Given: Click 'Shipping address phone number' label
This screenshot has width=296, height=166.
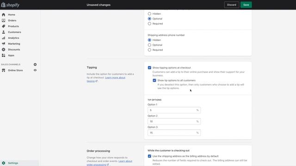Looking at the screenshot, I should click(x=166, y=35).
